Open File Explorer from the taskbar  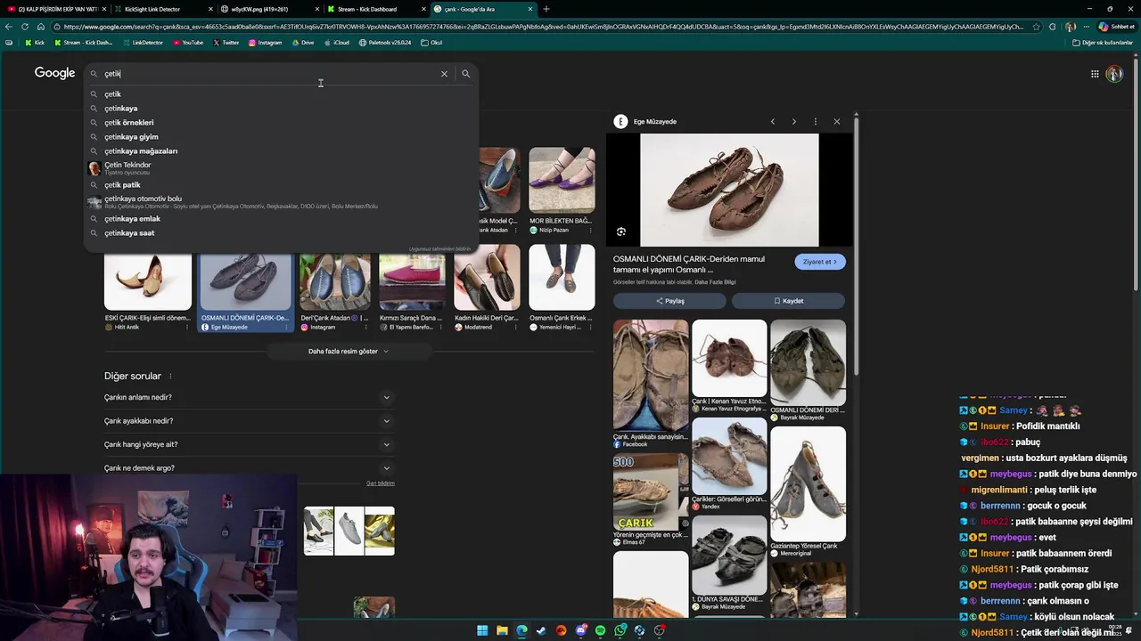coord(502,630)
